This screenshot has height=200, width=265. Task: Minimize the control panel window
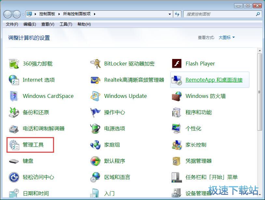[x=238, y=6]
